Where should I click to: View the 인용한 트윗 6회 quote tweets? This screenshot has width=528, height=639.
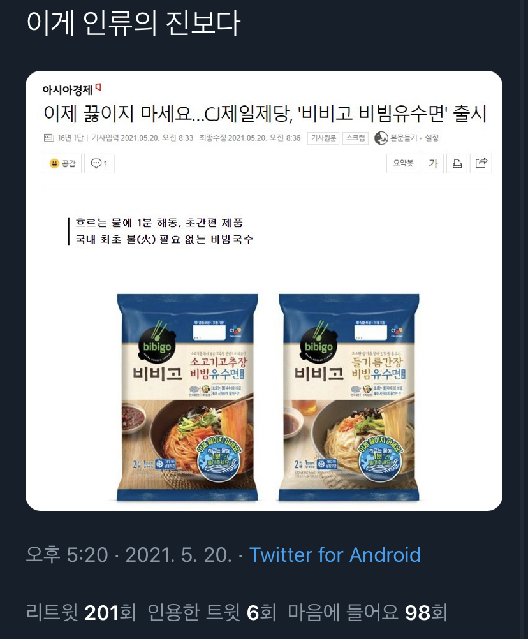point(212,612)
